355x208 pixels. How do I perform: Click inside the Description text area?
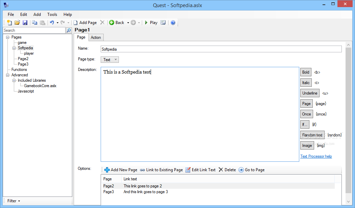click(200, 114)
